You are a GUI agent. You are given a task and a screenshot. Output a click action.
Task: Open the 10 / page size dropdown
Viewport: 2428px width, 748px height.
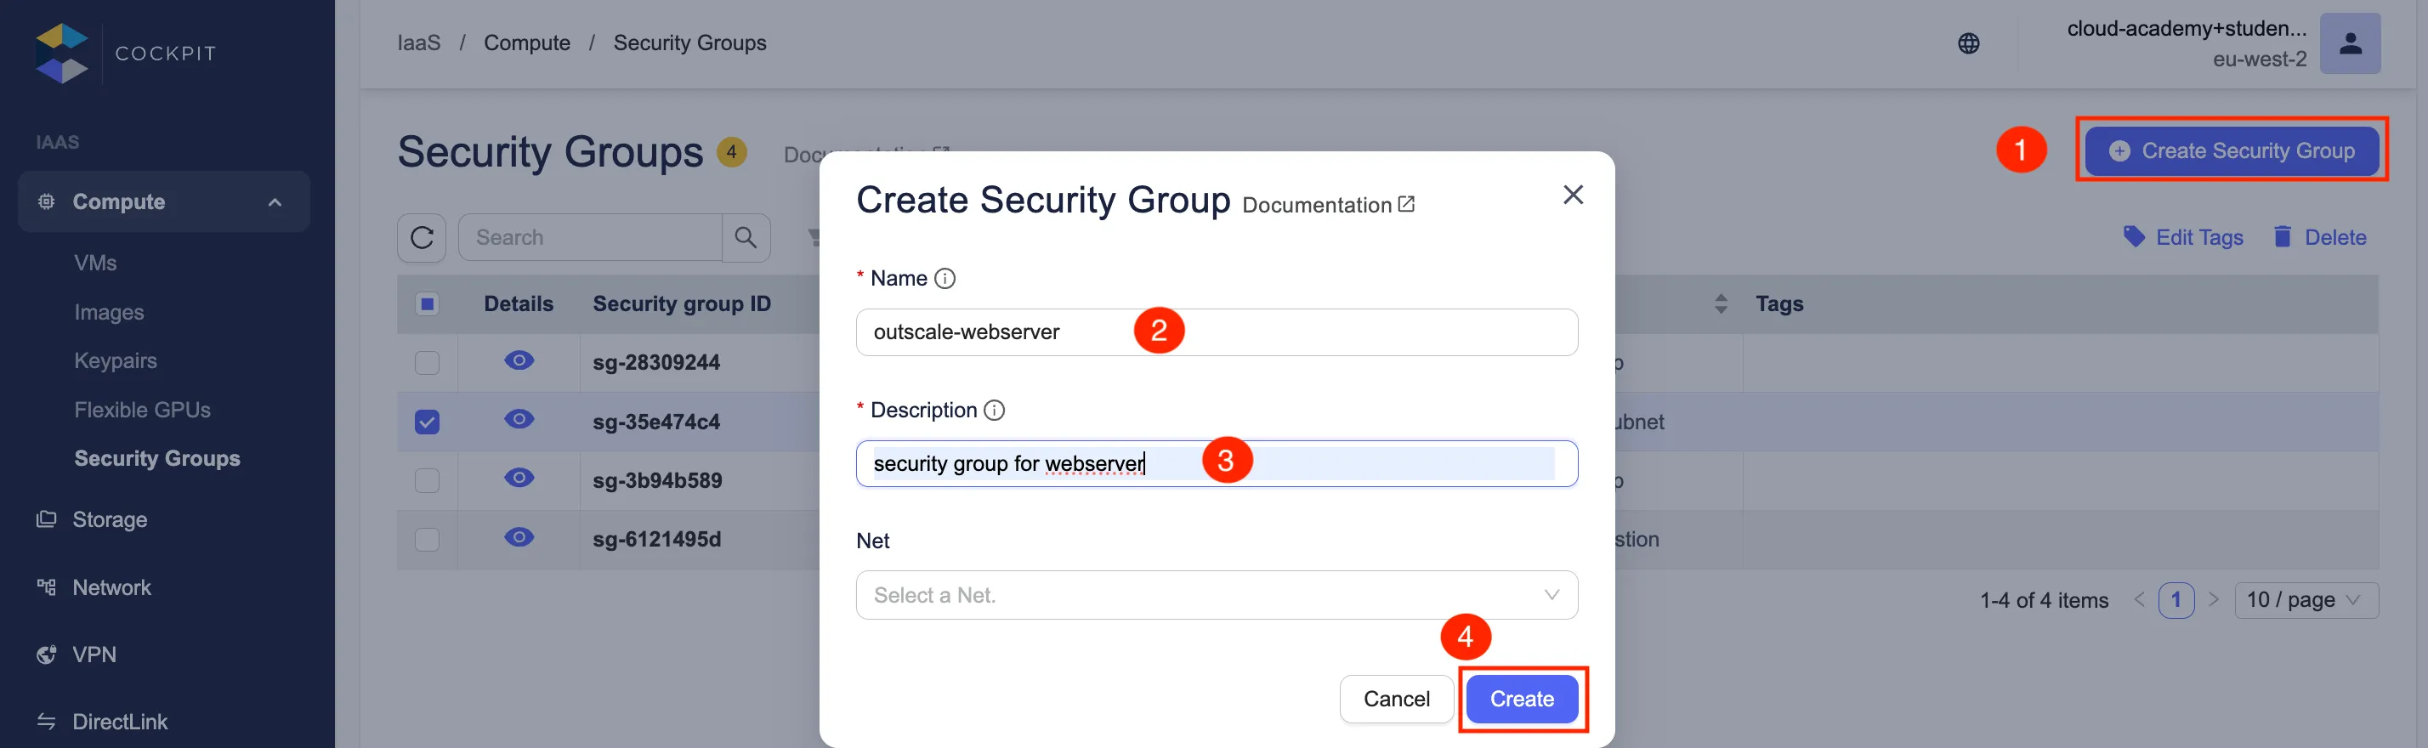point(2306,600)
